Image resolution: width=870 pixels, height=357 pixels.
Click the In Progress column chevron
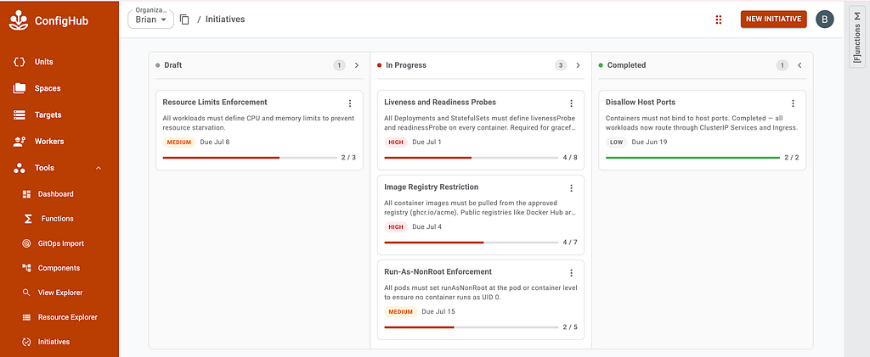click(x=578, y=65)
